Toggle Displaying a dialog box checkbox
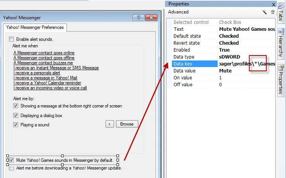Image resolution: width=286 pixels, height=178 pixels. [x=16, y=116]
